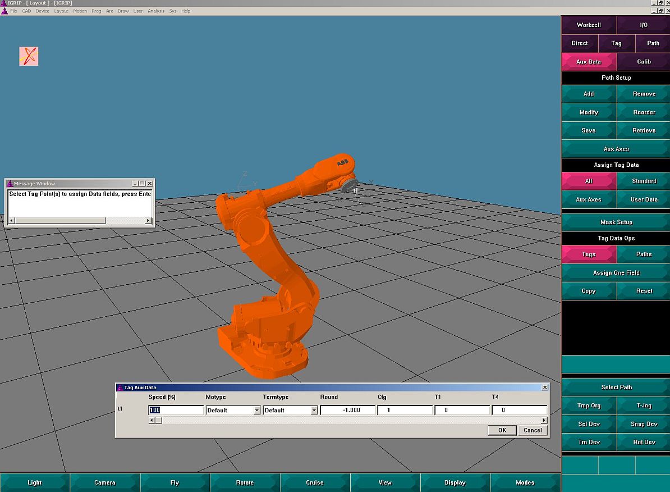
Task: Click the Reorder button
Action: point(644,112)
